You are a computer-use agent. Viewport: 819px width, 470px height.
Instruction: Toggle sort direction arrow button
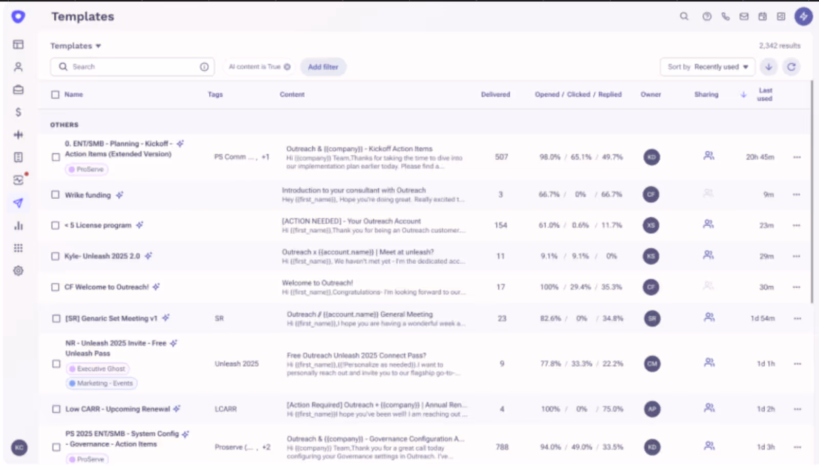point(769,67)
